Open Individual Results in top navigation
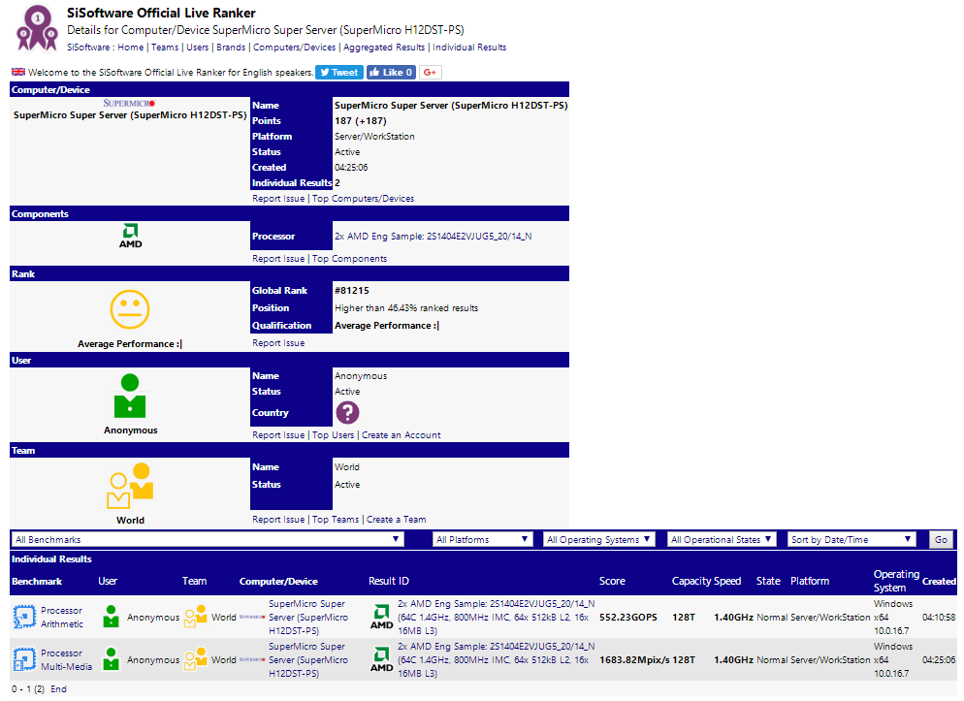This screenshot has width=964, height=701. [x=469, y=48]
